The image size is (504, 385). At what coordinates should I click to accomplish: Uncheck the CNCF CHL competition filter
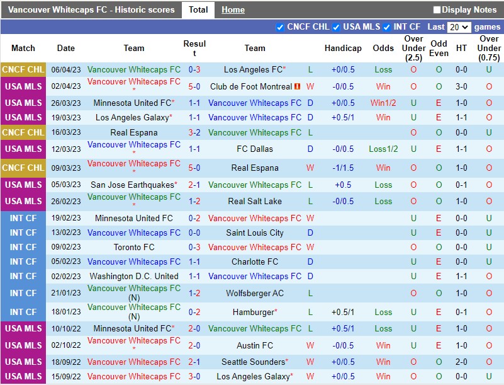point(280,27)
